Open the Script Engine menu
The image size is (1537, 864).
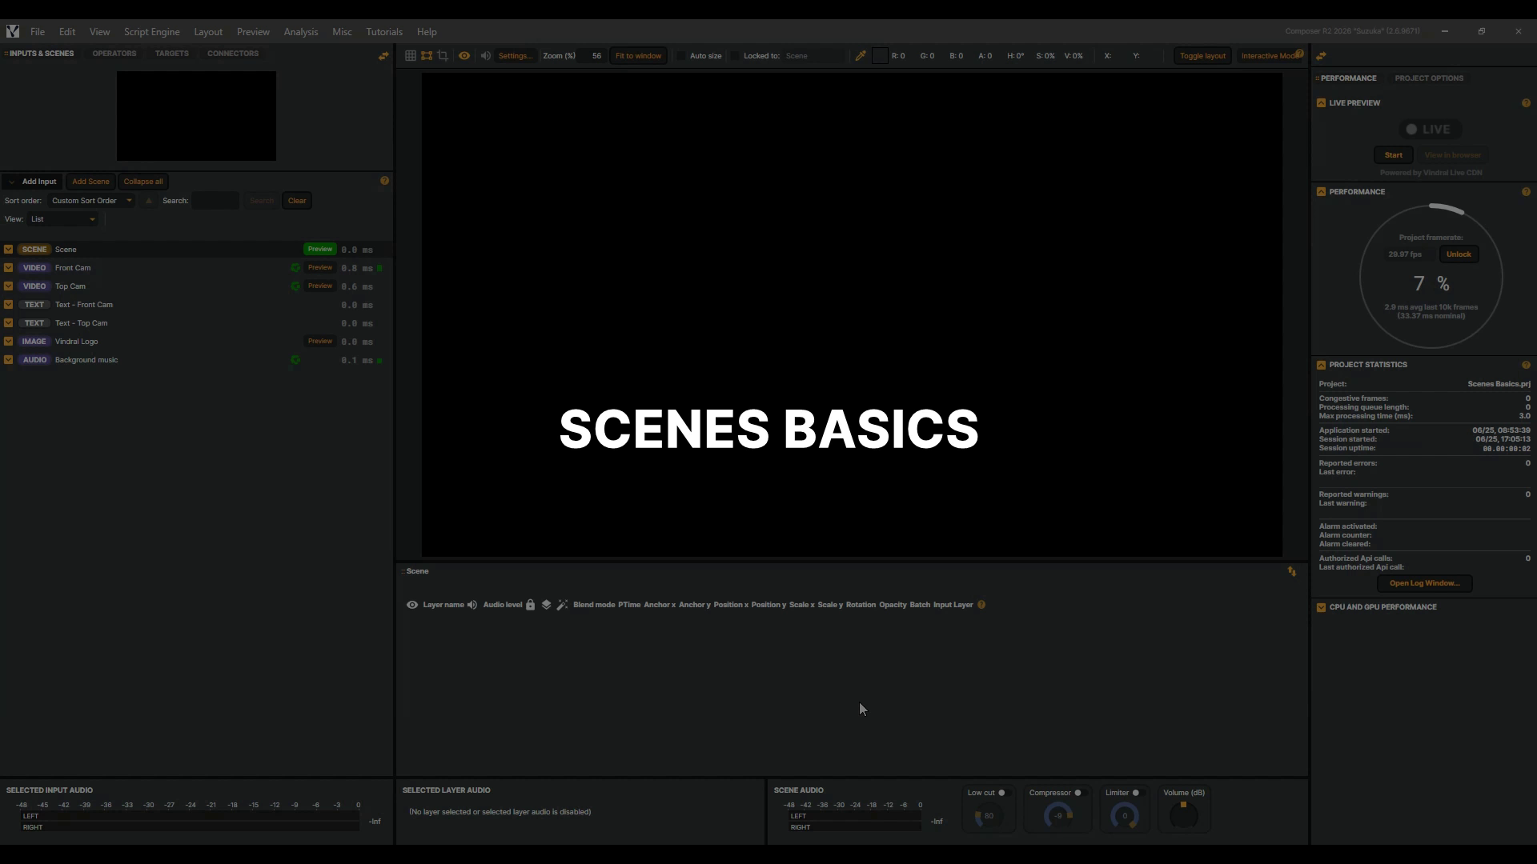pos(151,32)
